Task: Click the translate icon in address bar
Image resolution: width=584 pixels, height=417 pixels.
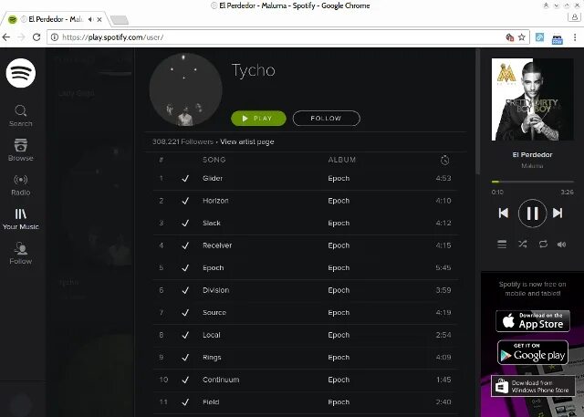Action: tap(510, 37)
